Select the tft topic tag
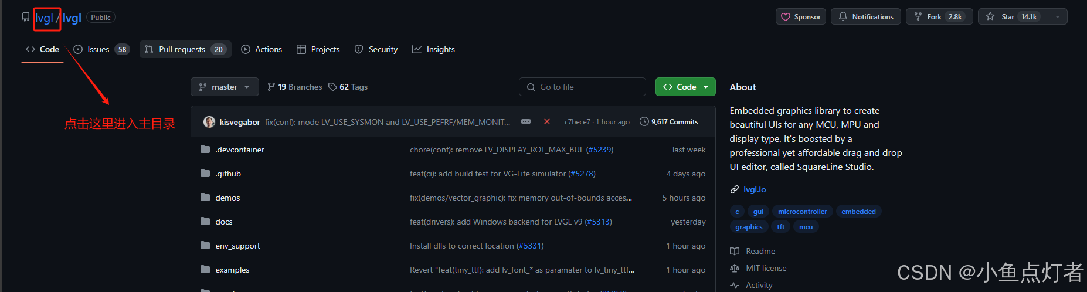 tap(780, 227)
